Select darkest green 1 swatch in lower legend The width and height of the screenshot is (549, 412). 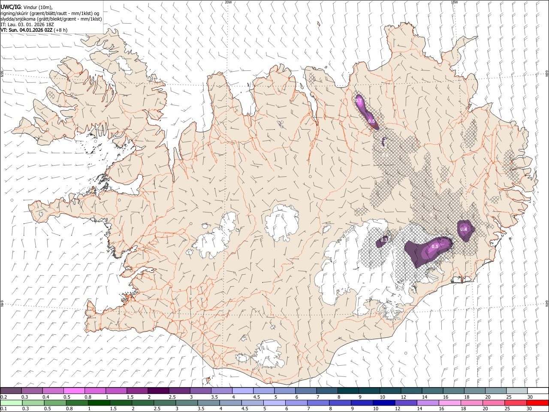(99, 403)
